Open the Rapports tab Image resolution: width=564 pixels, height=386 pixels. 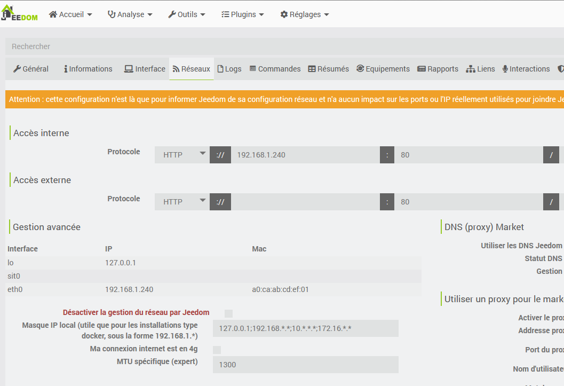(x=438, y=69)
